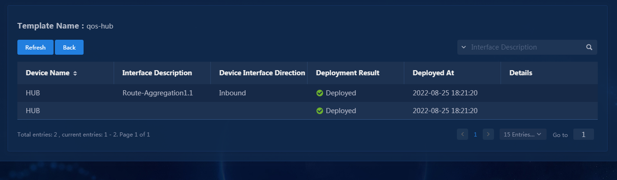Click the search magnifier icon

pos(589,47)
